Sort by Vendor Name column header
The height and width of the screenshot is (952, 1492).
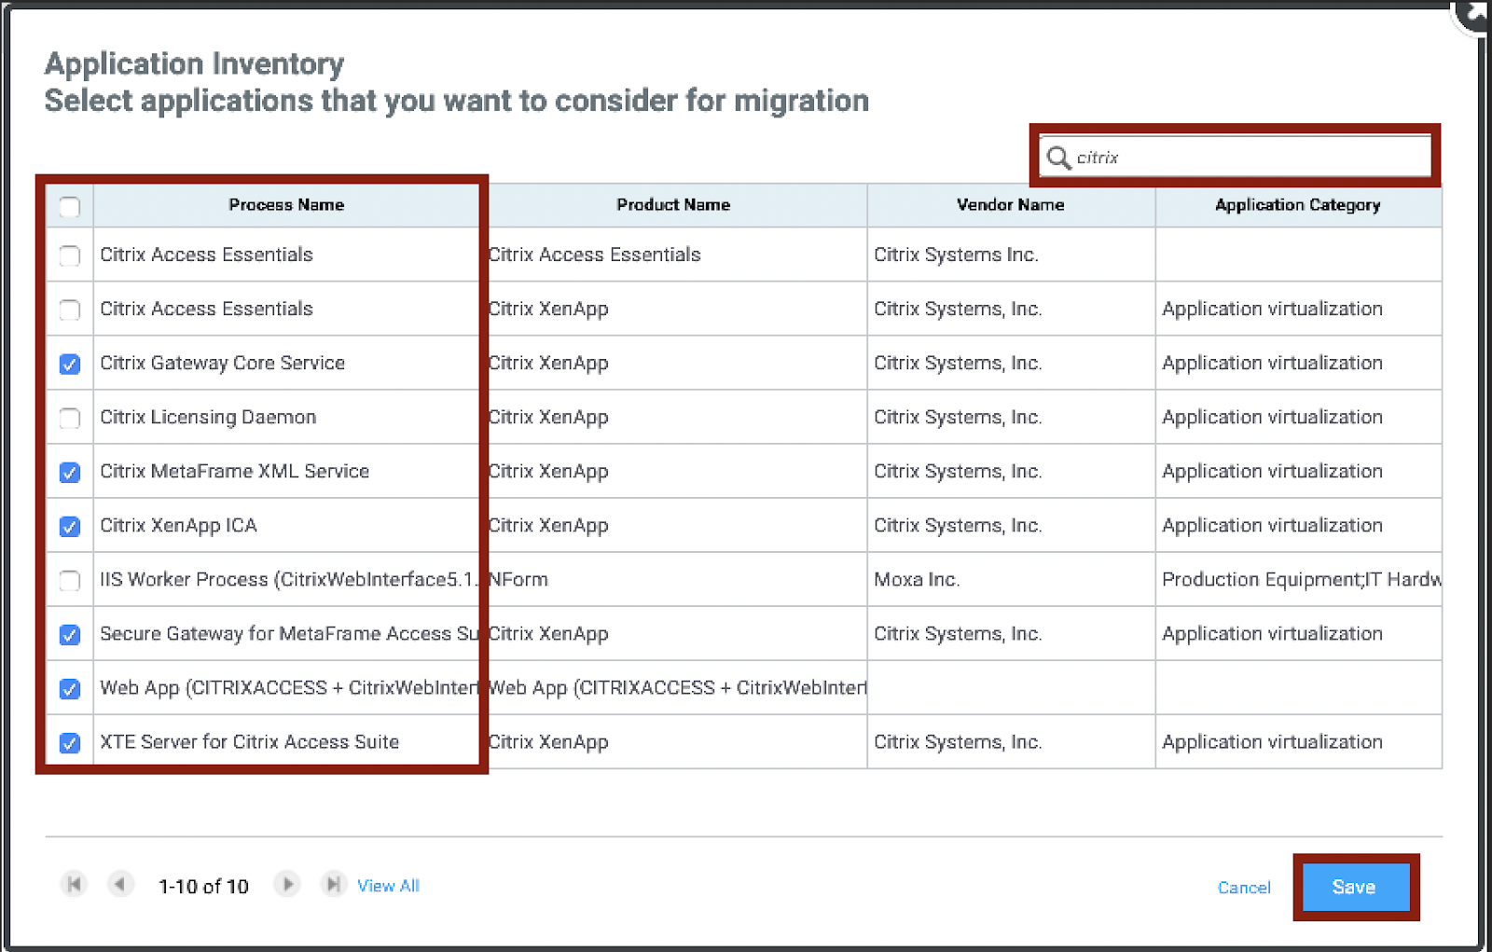pyautogui.click(x=1010, y=205)
